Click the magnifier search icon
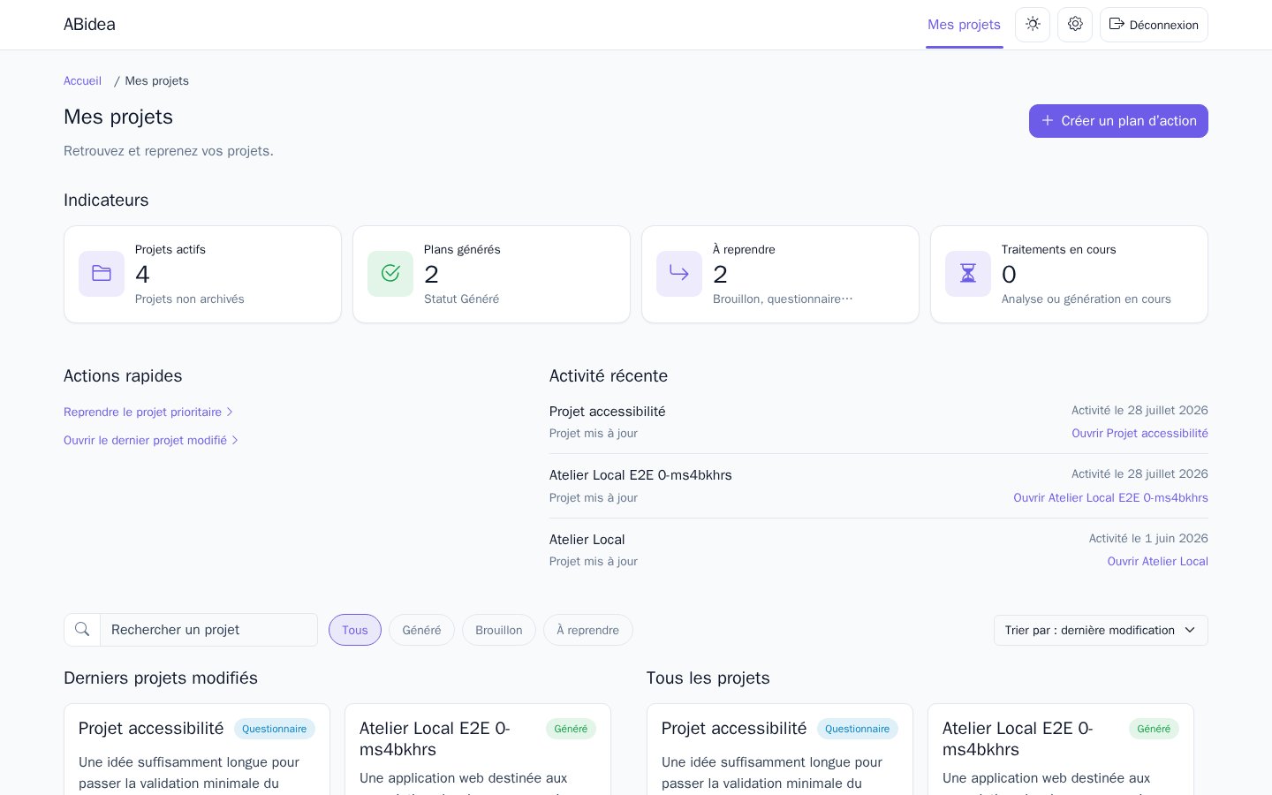 click(82, 630)
